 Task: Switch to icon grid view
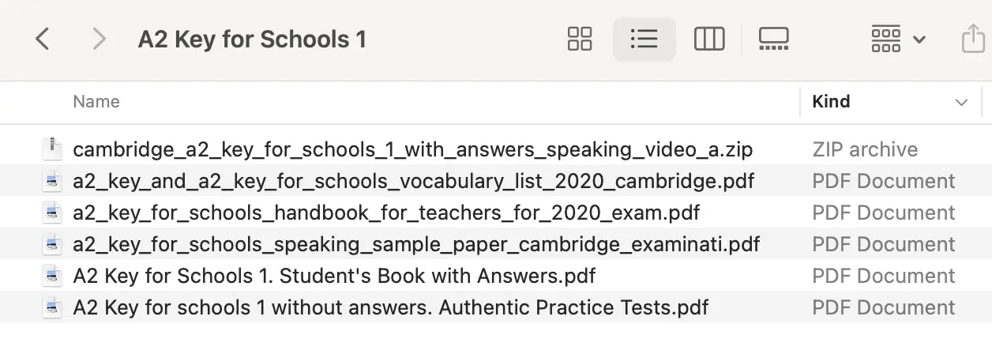(580, 39)
